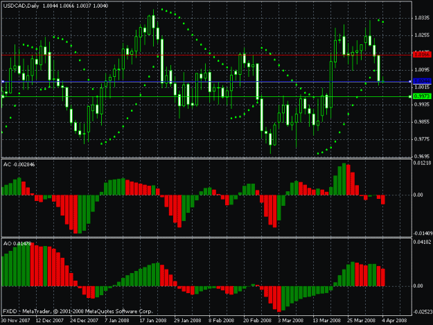This screenshot has width=433, height=325.
Task: Select the green horizontal line at 0.9973
Action: click(206, 96)
